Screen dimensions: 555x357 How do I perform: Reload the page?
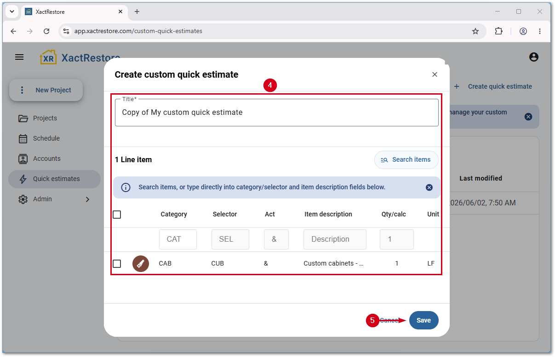[46, 31]
